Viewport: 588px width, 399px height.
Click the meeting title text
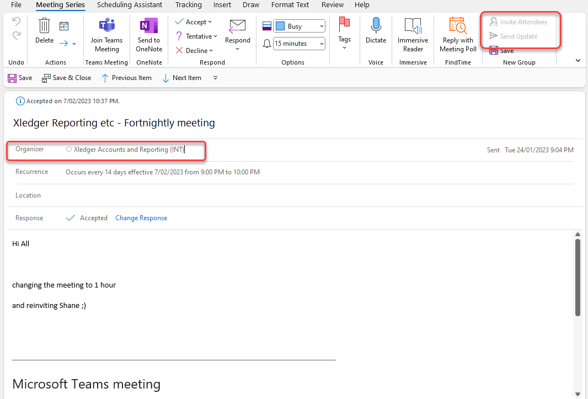114,123
